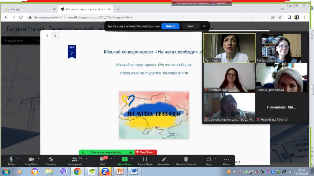This screenshot has height=176, width=314.
Task: Open the Magazine dropdown menu on blog
Action: 14,41
